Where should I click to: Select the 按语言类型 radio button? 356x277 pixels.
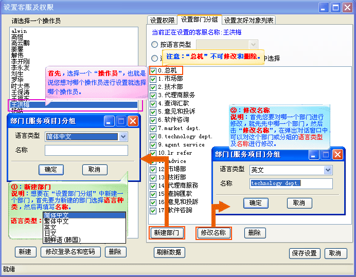pyautogui.click(x=155, y=45)
